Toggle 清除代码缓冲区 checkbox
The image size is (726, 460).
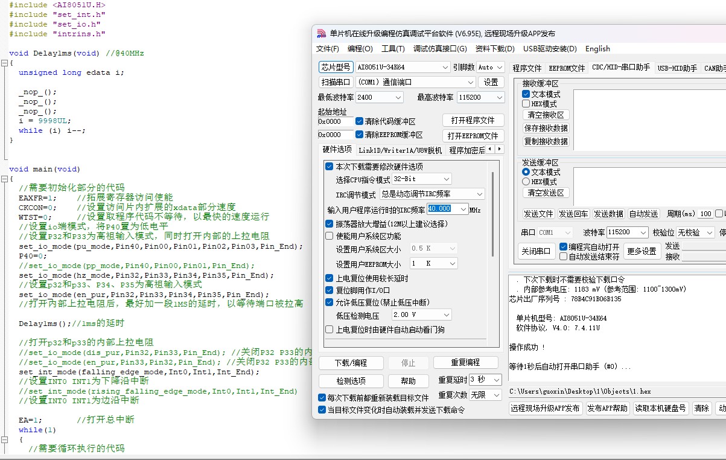point(360,121)
